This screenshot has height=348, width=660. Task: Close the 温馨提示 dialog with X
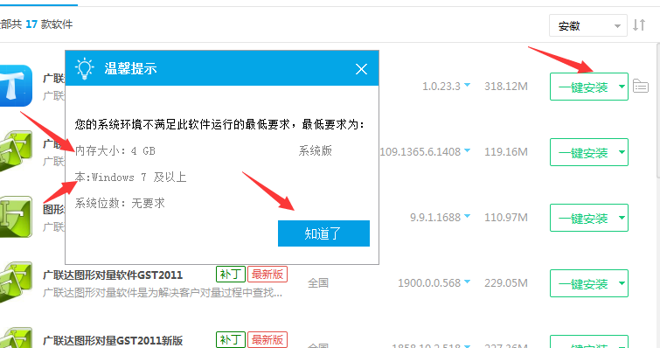[x=361, y=69]
